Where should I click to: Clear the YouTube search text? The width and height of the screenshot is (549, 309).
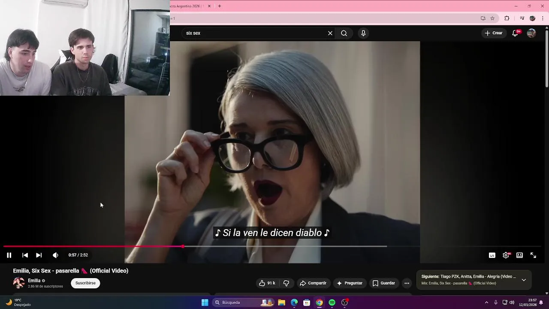tap(330, 33)
